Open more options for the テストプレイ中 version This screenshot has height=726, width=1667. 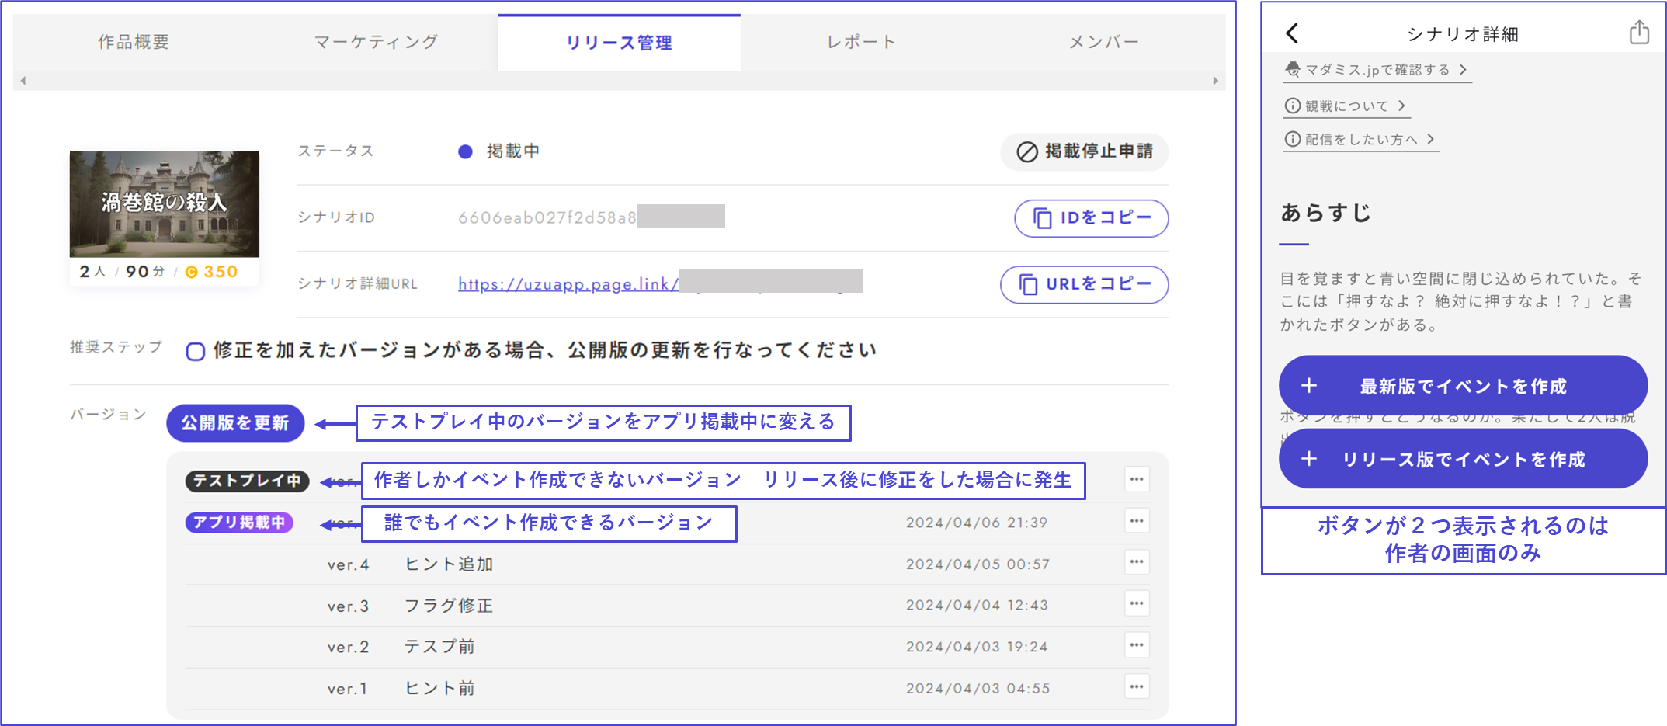pyautogui.click(x=1137, y=480)
